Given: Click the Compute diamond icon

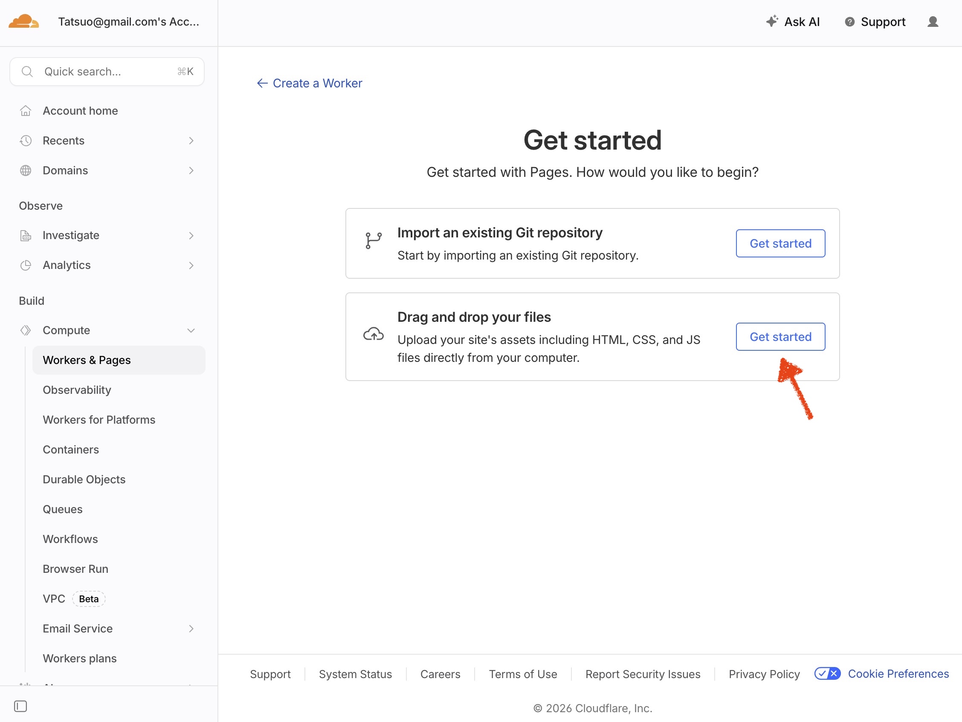Looking at the screenshot, I should tap(26, 330).
